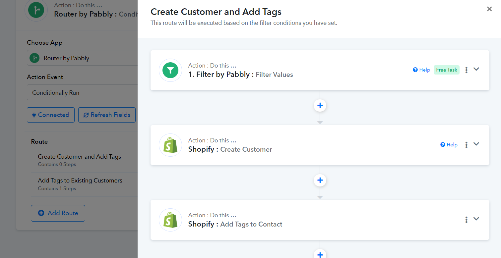
Task: Open Help link on Filter by Pabbly step
Action: 421,70
